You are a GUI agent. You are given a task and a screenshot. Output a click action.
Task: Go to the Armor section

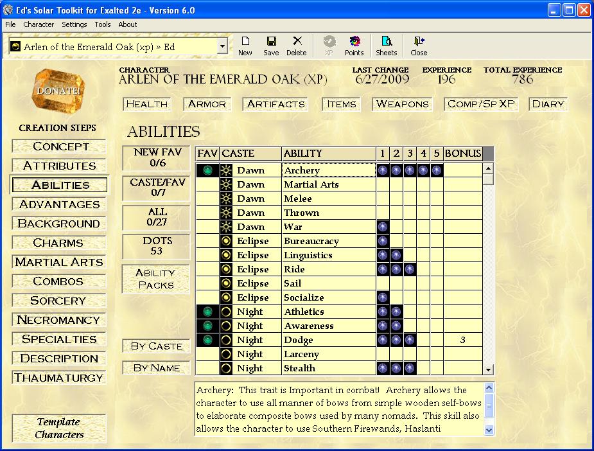(x=207, y=104)
